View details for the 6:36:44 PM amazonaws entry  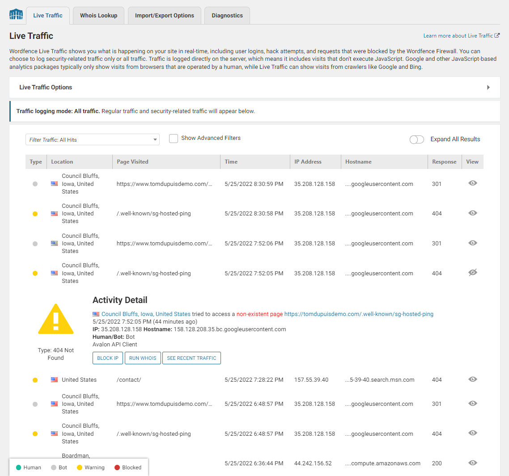coord(473,463)
